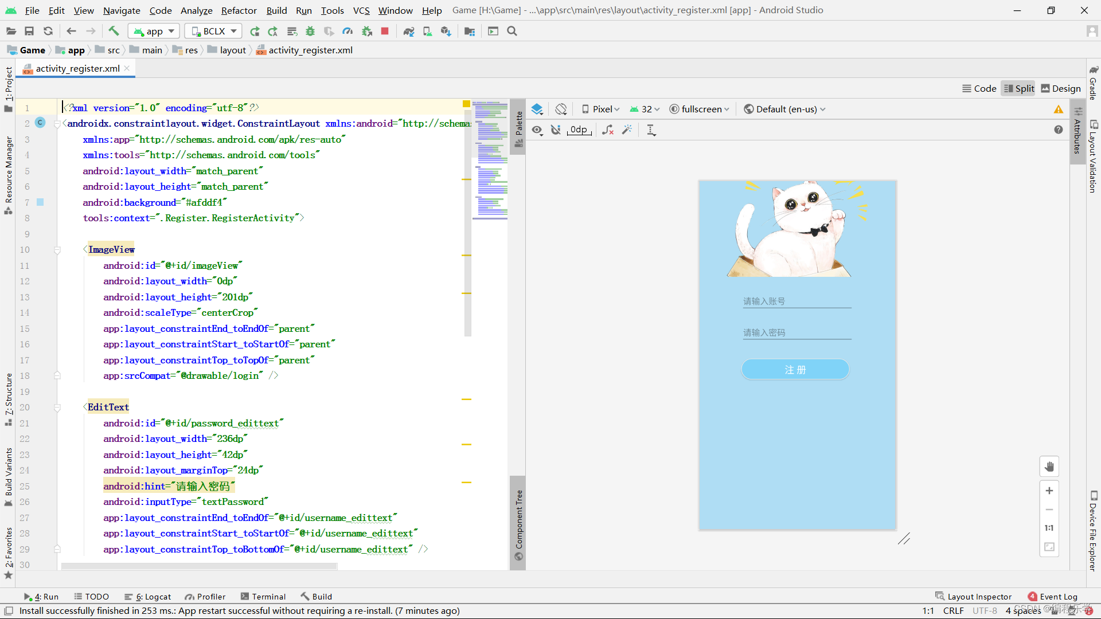Screen dimensions: 1101x619
Task: Expand the Default (en-us) locale dropdown
Action: pos(784,109)
